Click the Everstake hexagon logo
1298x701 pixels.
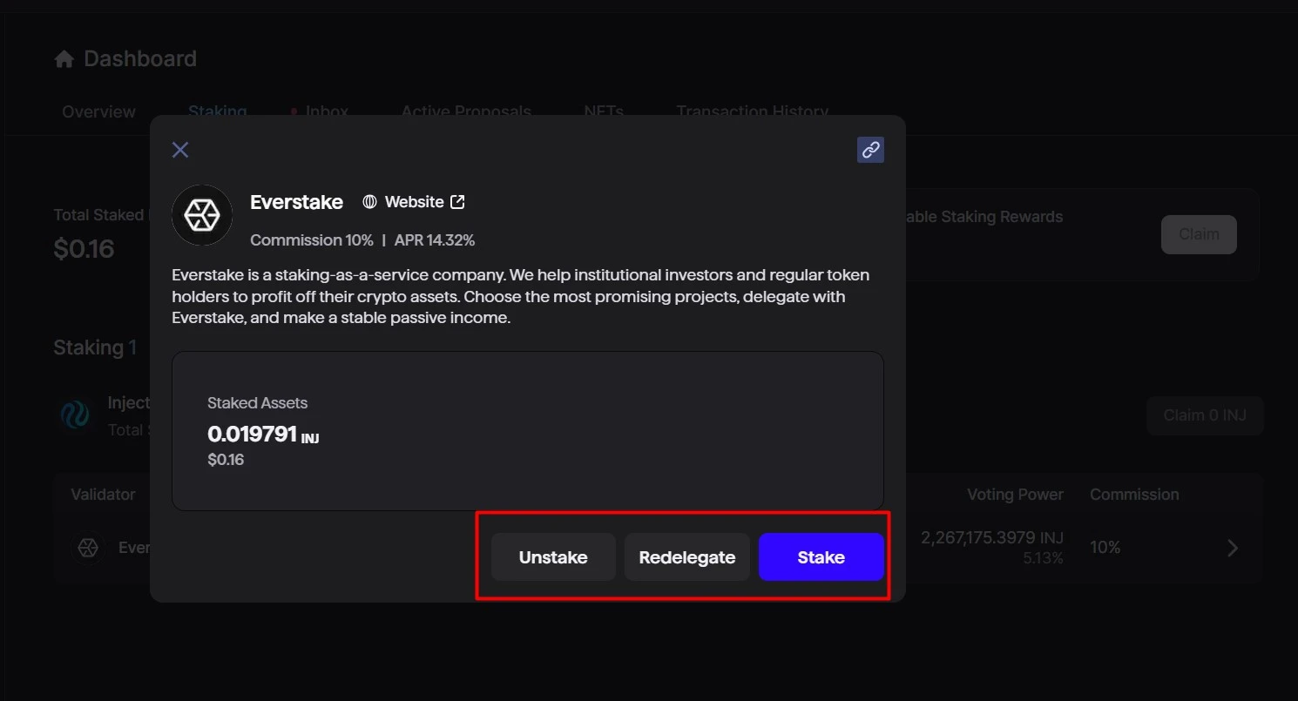(x=202, y=214)
